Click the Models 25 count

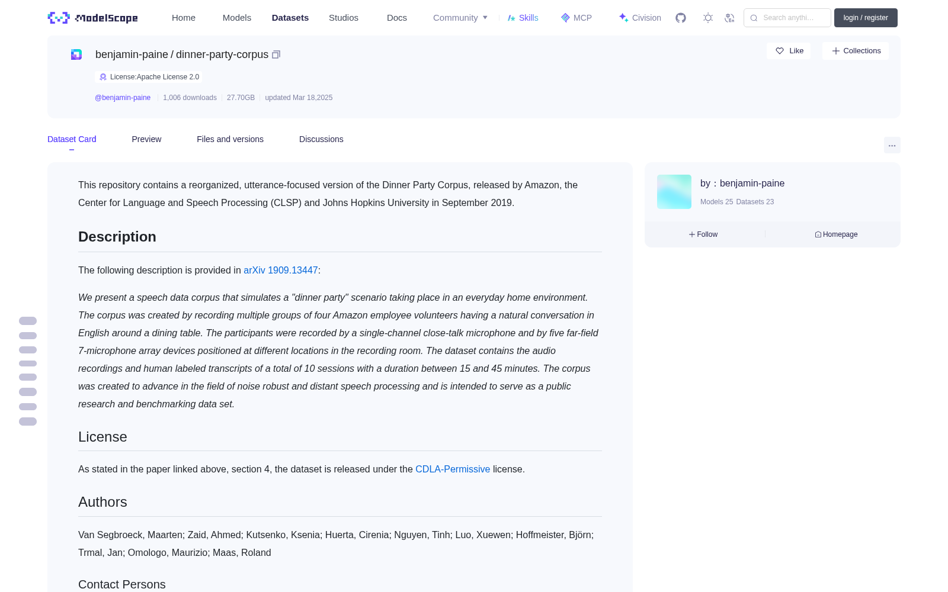tap(716, 202)
